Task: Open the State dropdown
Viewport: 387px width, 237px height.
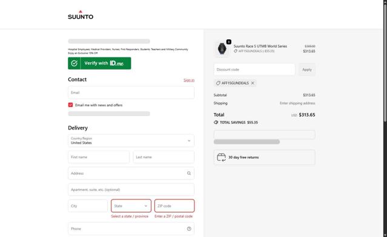Action: (131, 206)
